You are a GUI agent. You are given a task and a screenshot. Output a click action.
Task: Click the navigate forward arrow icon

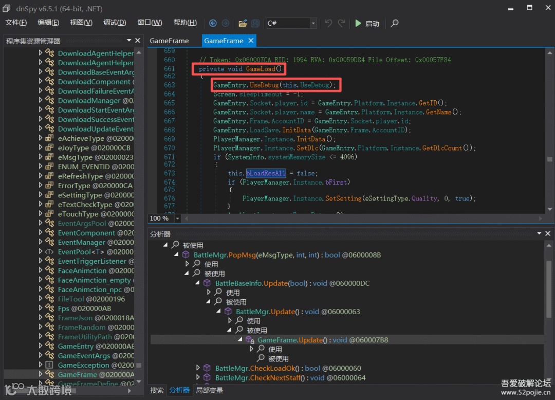[x=225, y=23]
